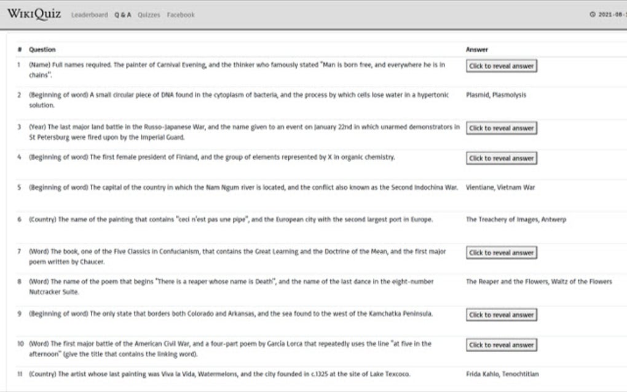Click the Question column header
The height and width of the screenshot is (392, 627).
tap(42, 50)
